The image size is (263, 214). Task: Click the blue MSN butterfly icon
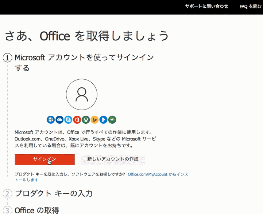103,120
